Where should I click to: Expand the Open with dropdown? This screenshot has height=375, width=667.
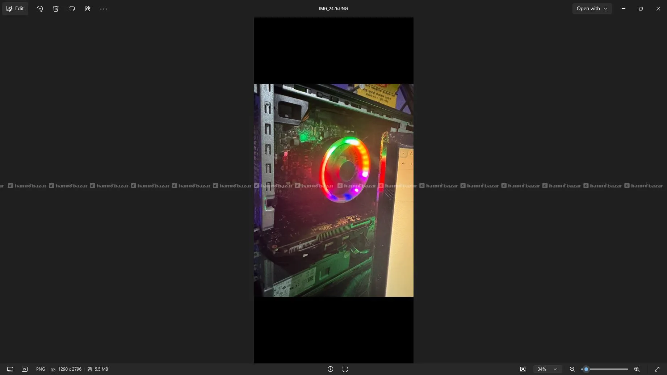click(592, 8)
